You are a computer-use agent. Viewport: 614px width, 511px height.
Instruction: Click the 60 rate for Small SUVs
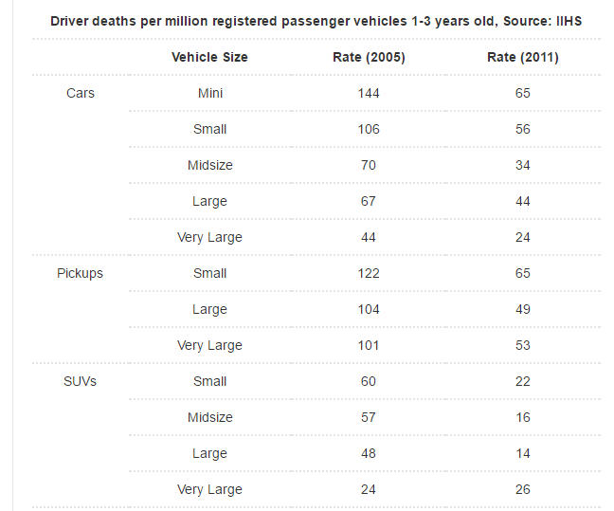pyautogui.click(x=369, y=381)
